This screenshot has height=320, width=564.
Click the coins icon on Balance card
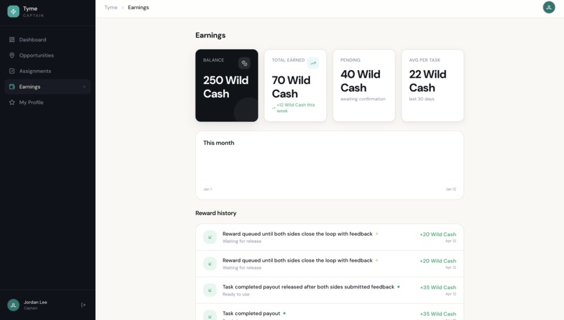[x=244, y=63]
